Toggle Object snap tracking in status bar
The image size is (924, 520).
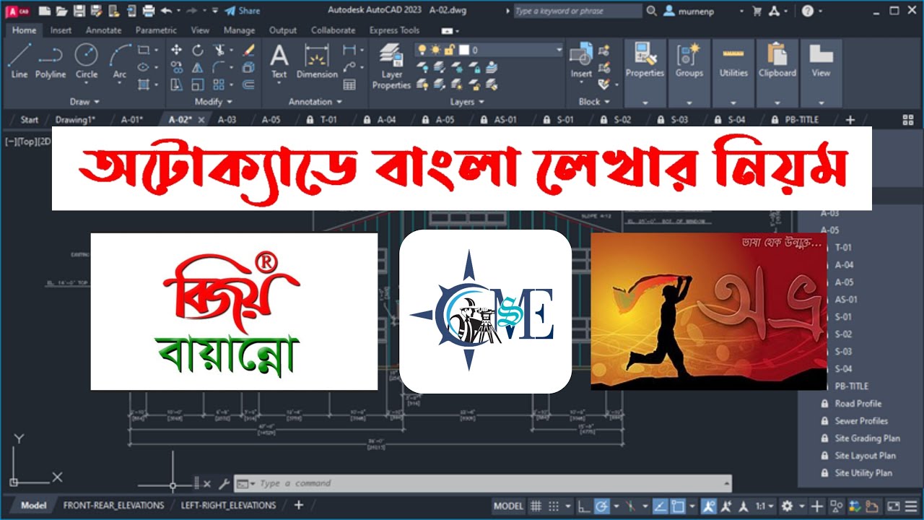[659, 506]
